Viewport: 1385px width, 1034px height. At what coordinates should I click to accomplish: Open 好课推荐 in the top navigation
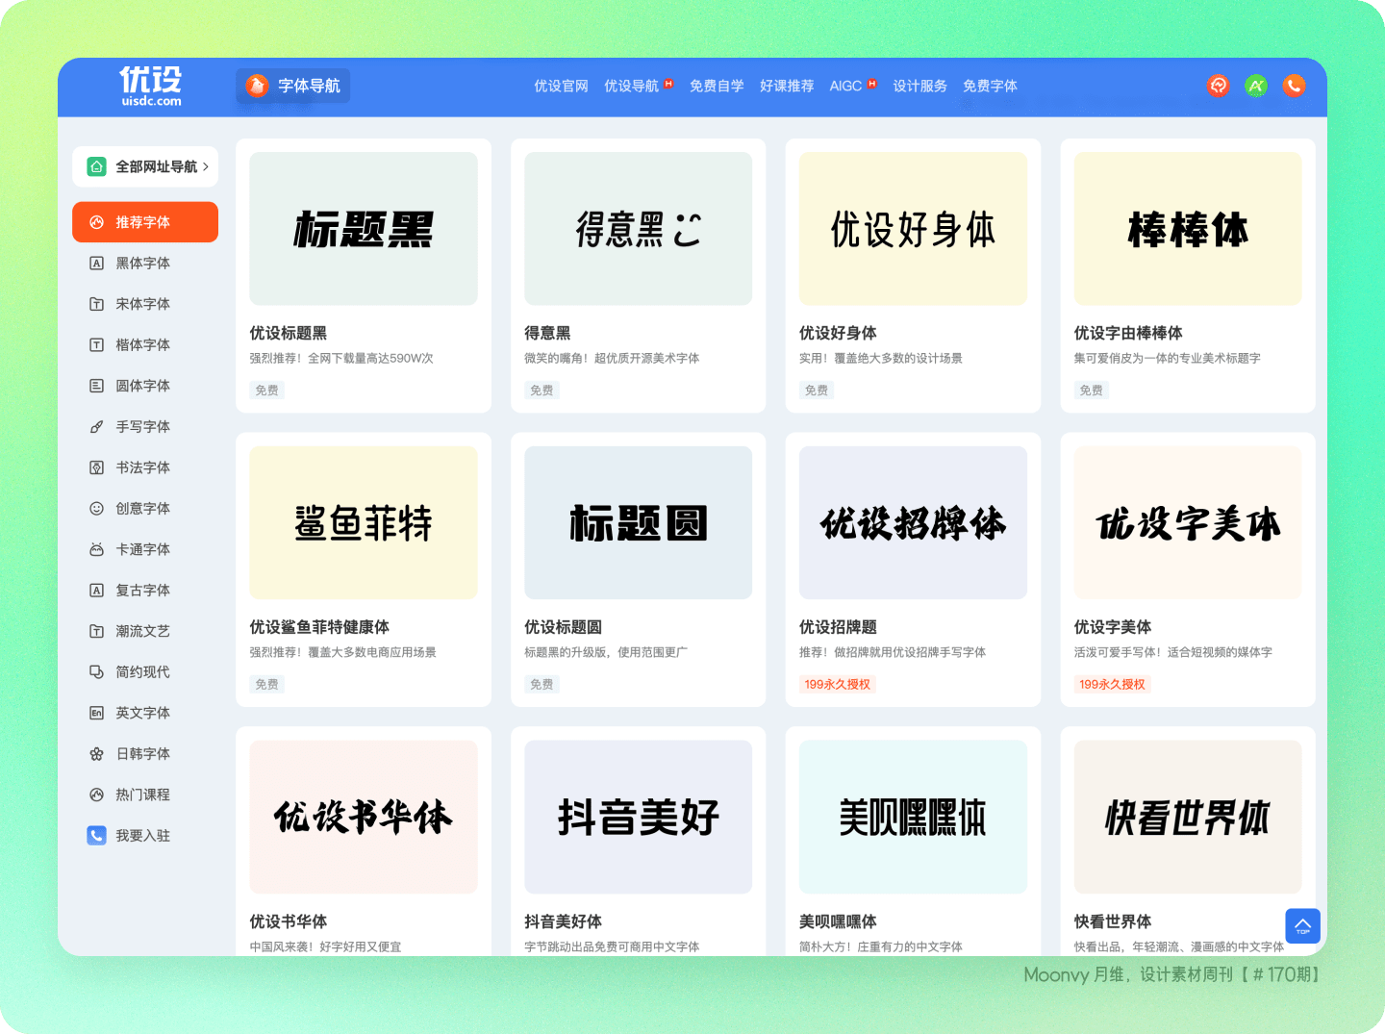click(787, 86)
